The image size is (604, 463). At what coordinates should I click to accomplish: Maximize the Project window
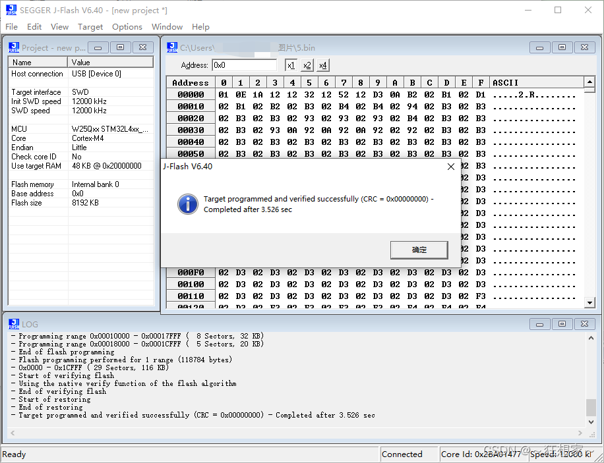click(120, 47)
